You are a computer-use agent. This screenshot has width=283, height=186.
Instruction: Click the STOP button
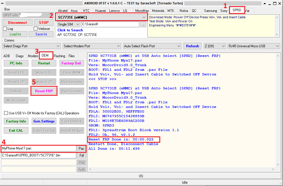click(44, 23)
